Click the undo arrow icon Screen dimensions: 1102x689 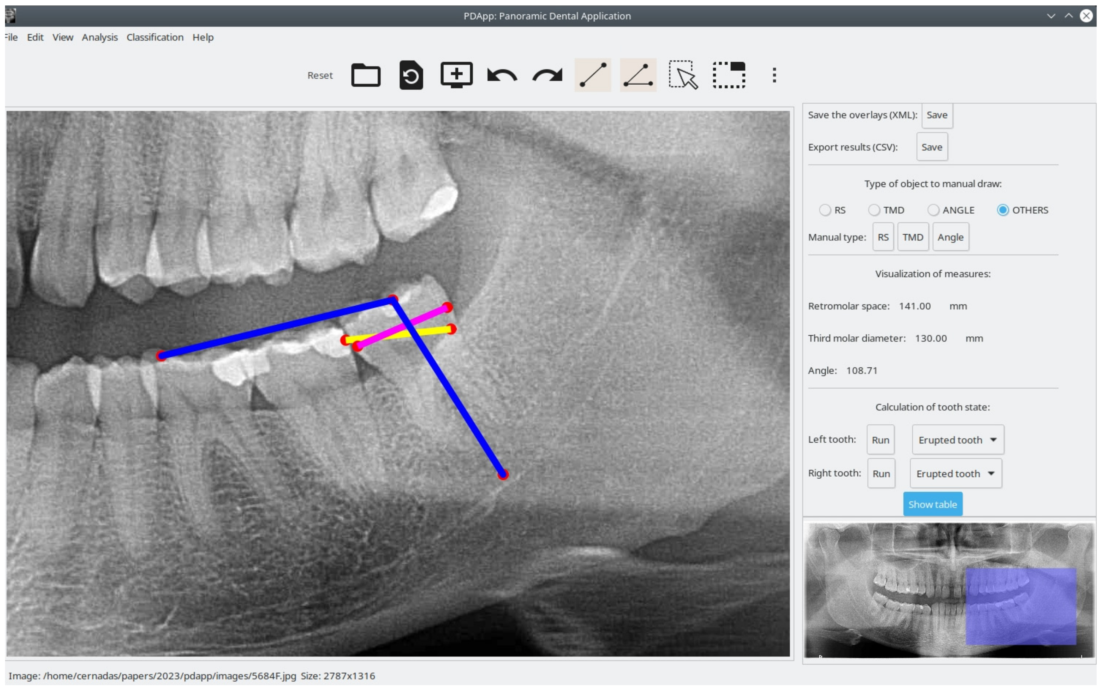pyautogui.click(x=502, y=75)
